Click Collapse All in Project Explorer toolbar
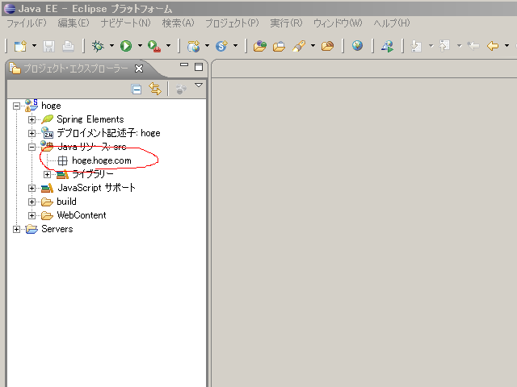This screenshot has width=517, height=387. 137,89
